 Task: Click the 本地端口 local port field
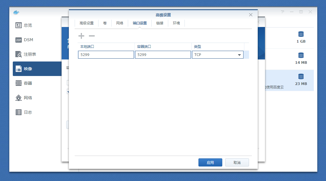[106, 55]
